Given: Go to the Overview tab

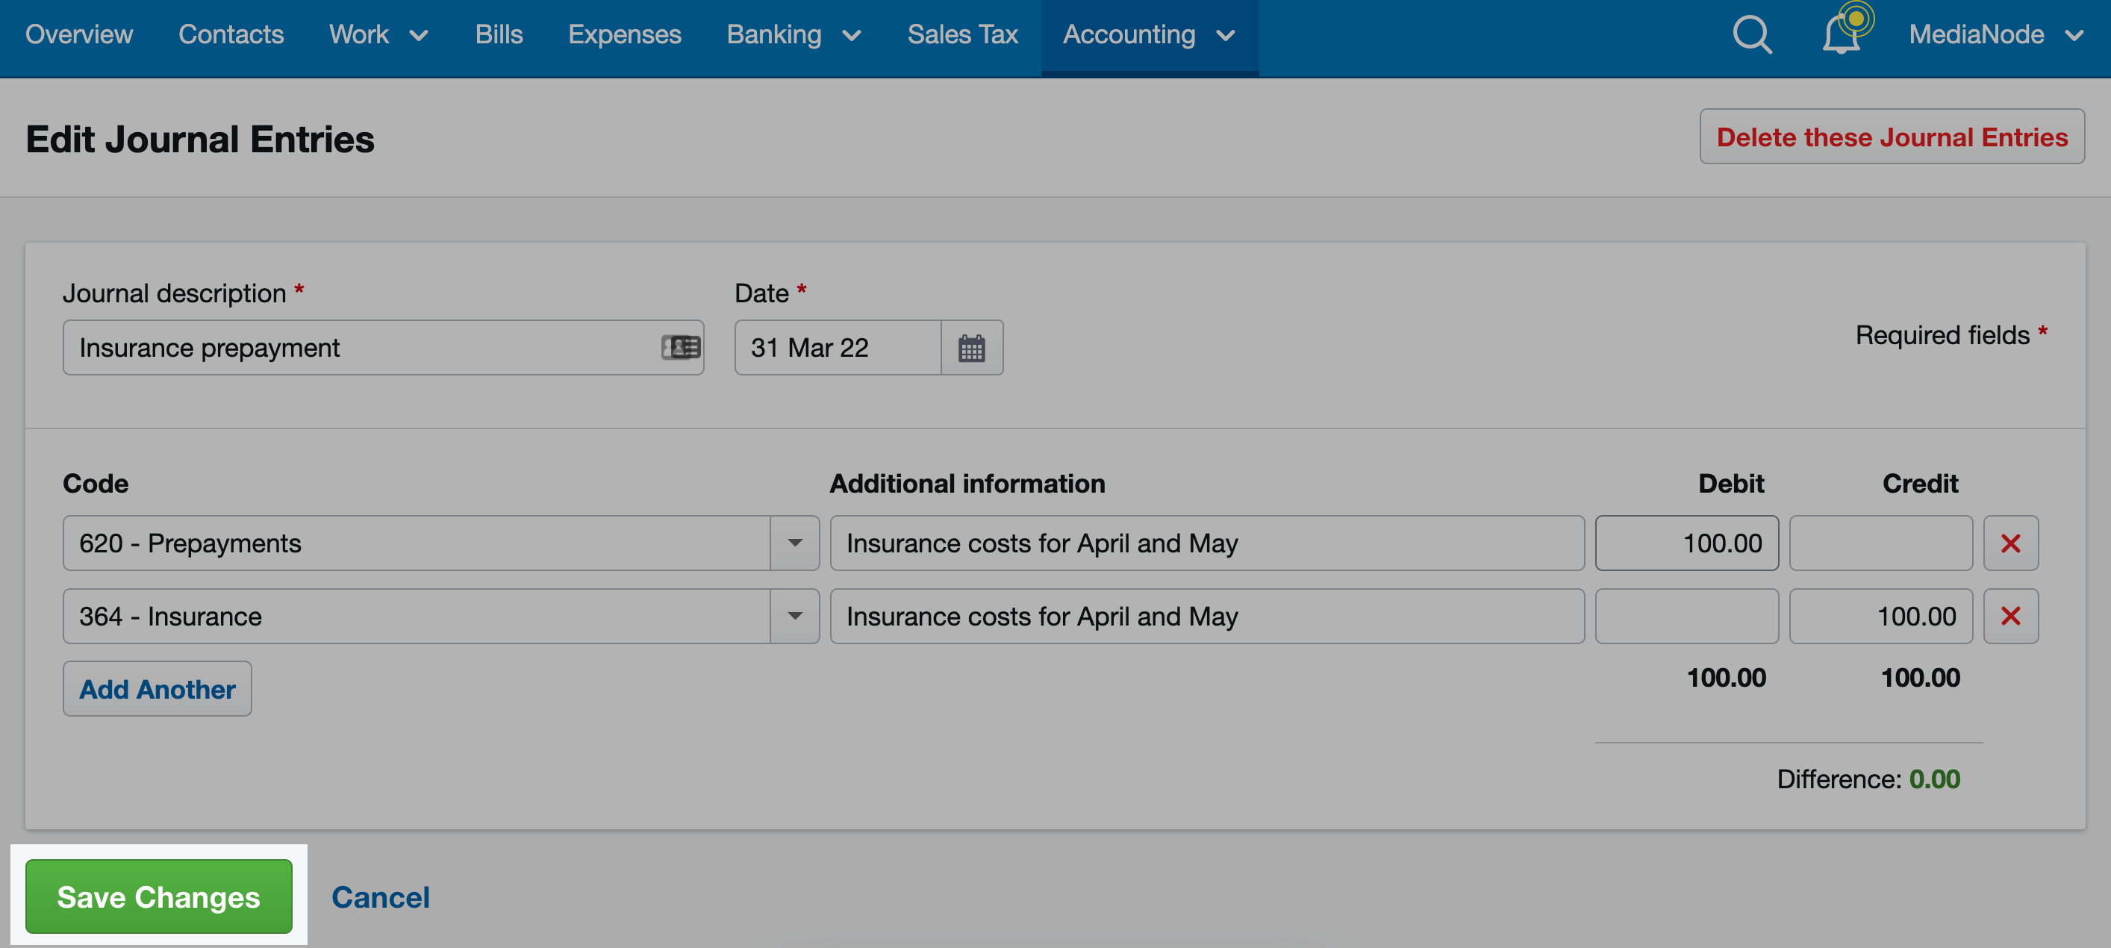Looking at the screenshot, I should pyautogui.click(x=78, y=34).
